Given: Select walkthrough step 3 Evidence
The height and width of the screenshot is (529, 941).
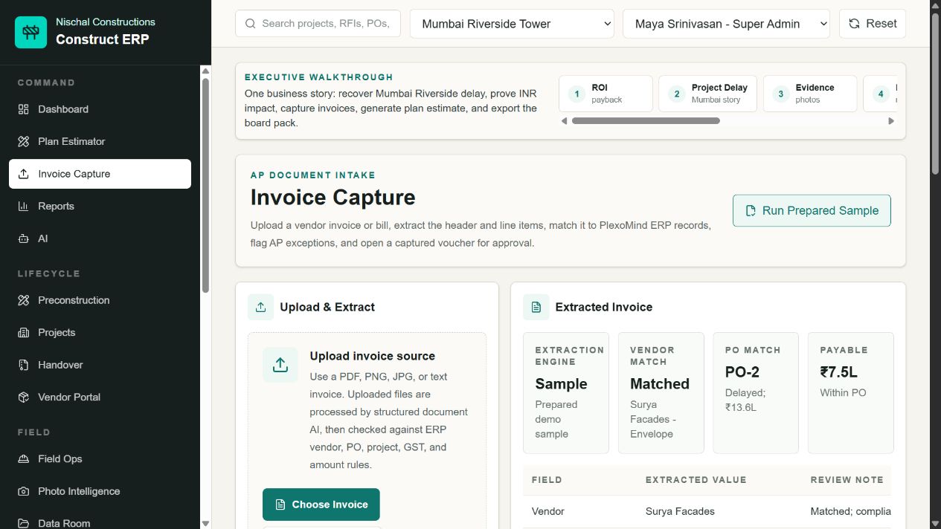Looking at the screenshot, I should point(810,94).
